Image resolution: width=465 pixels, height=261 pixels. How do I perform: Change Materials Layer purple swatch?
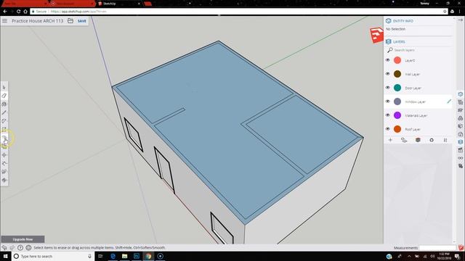[x=397, y=115]
